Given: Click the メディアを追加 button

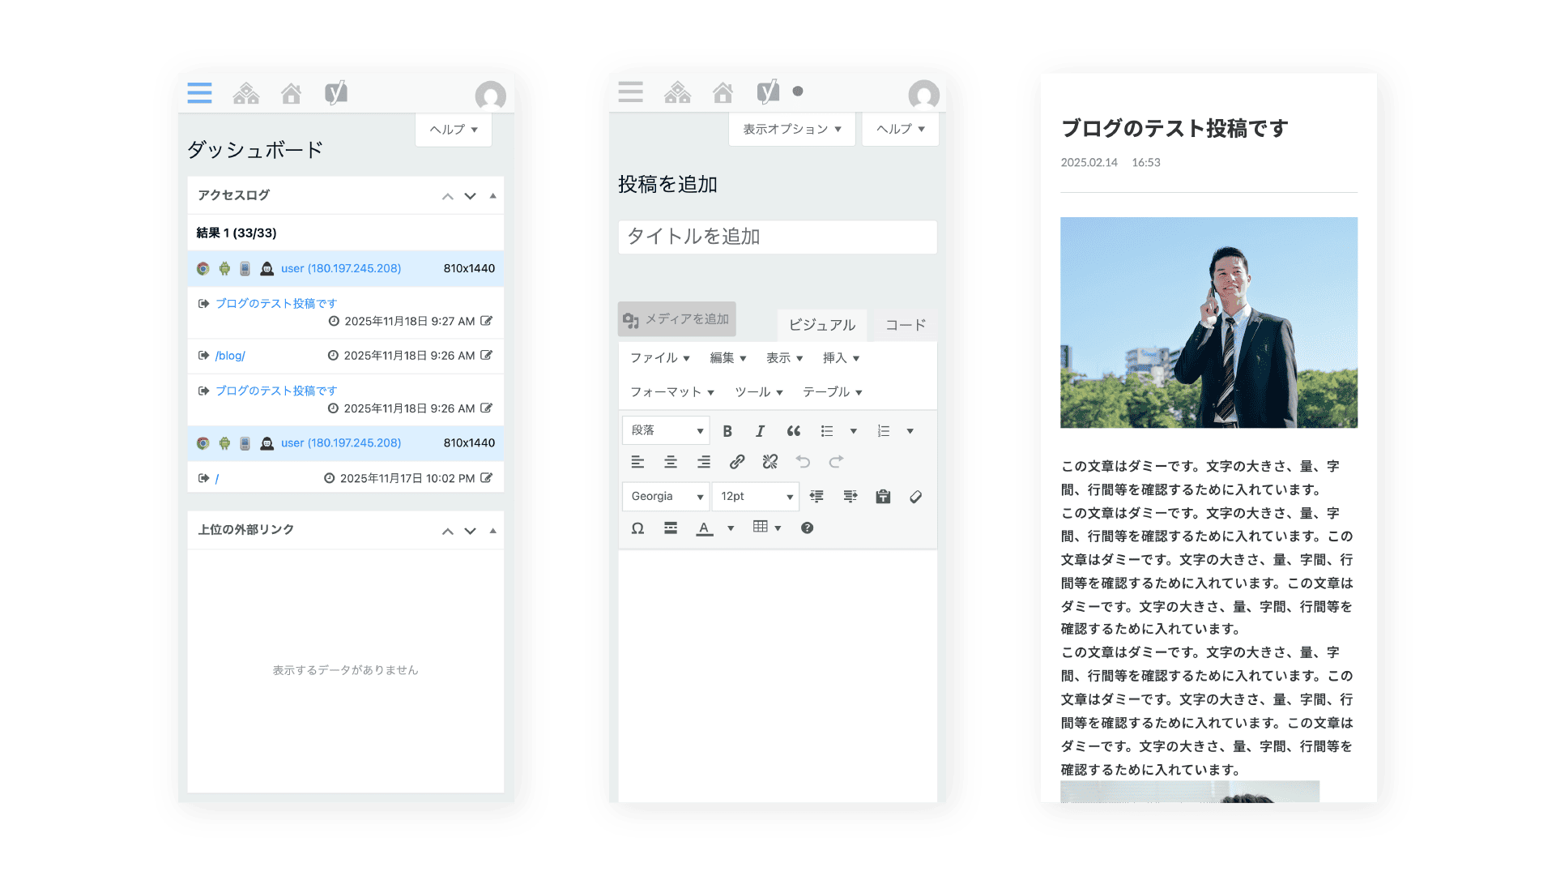Looking at the screenshot, I should [676, 319].
